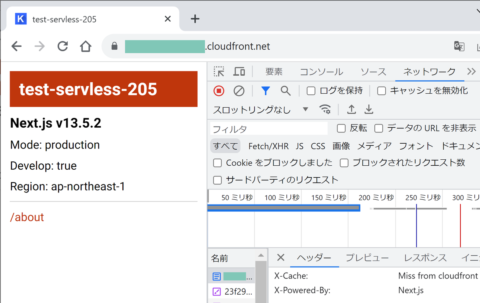480x303 pixels.
Task: Click the selected blue timeline overview bar
Action: coord(284,208)
